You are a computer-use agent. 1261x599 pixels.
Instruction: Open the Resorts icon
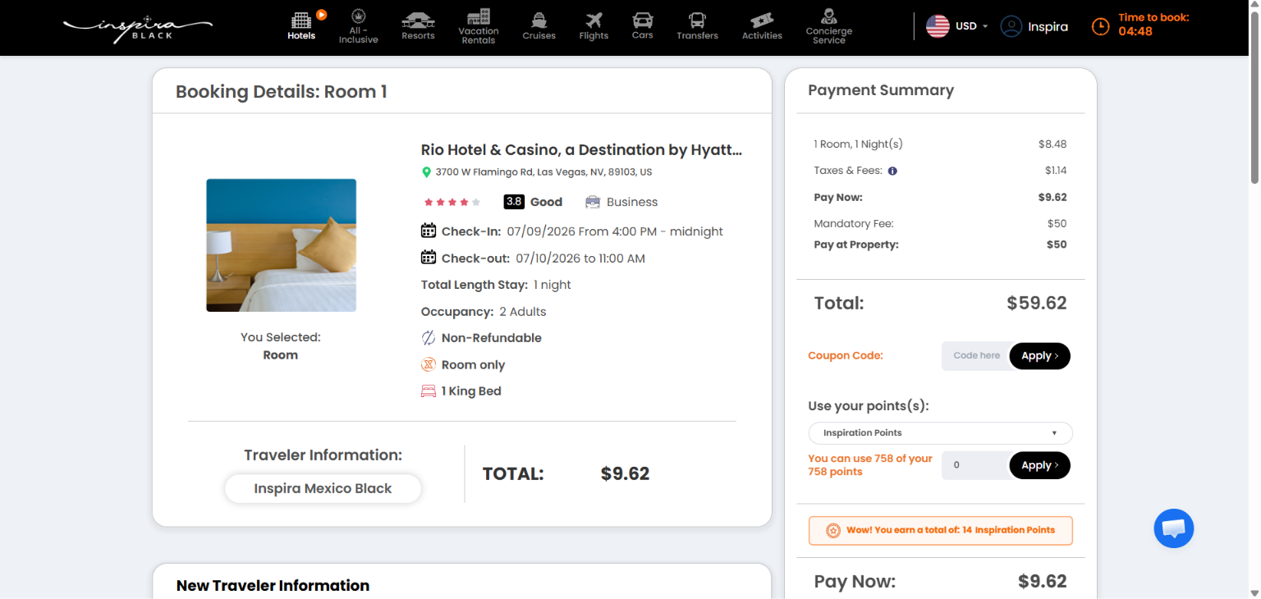coord(418,20)
